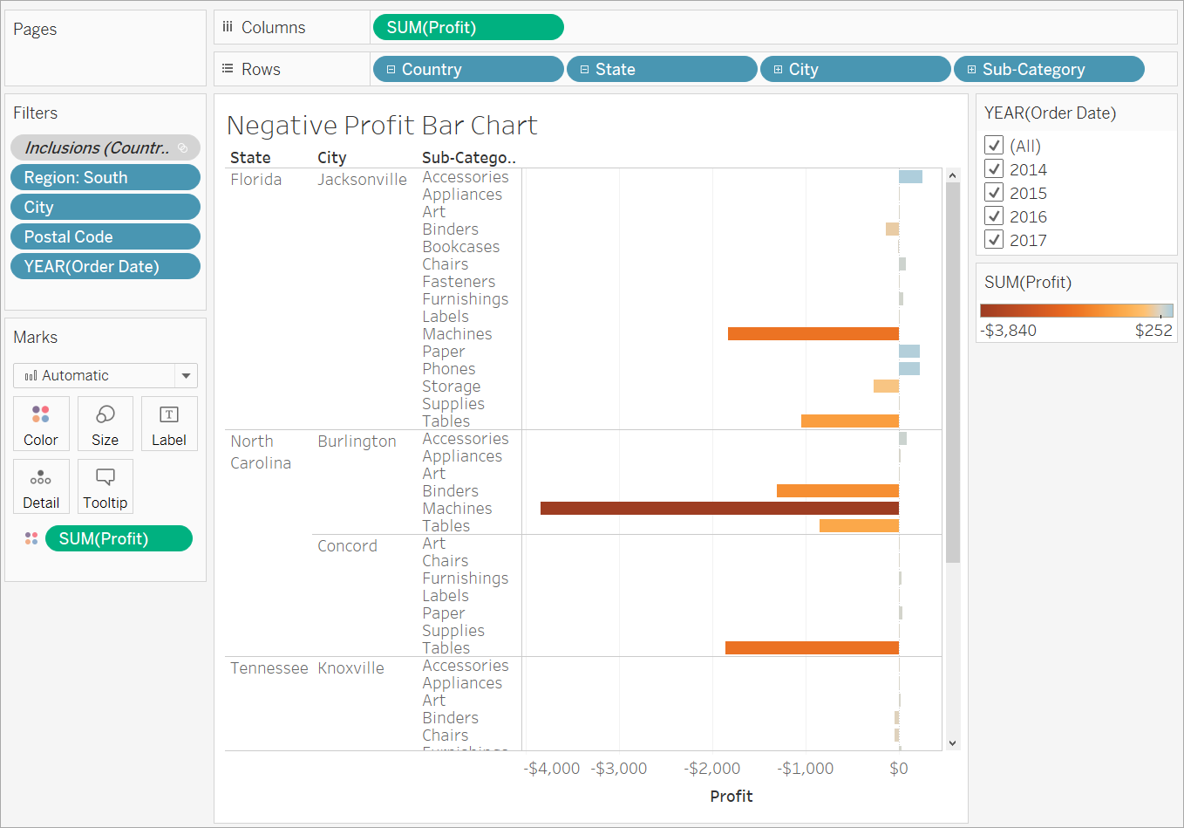The image size is (1184, 828).
Task: Open the Detail marks card
Action: (41, 486)
